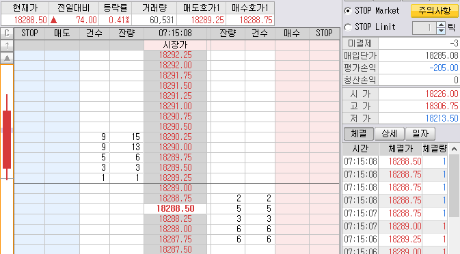Click price 18287.75 in the ladder
Screen dimensions: 460x254
click(x=176, y=240)
